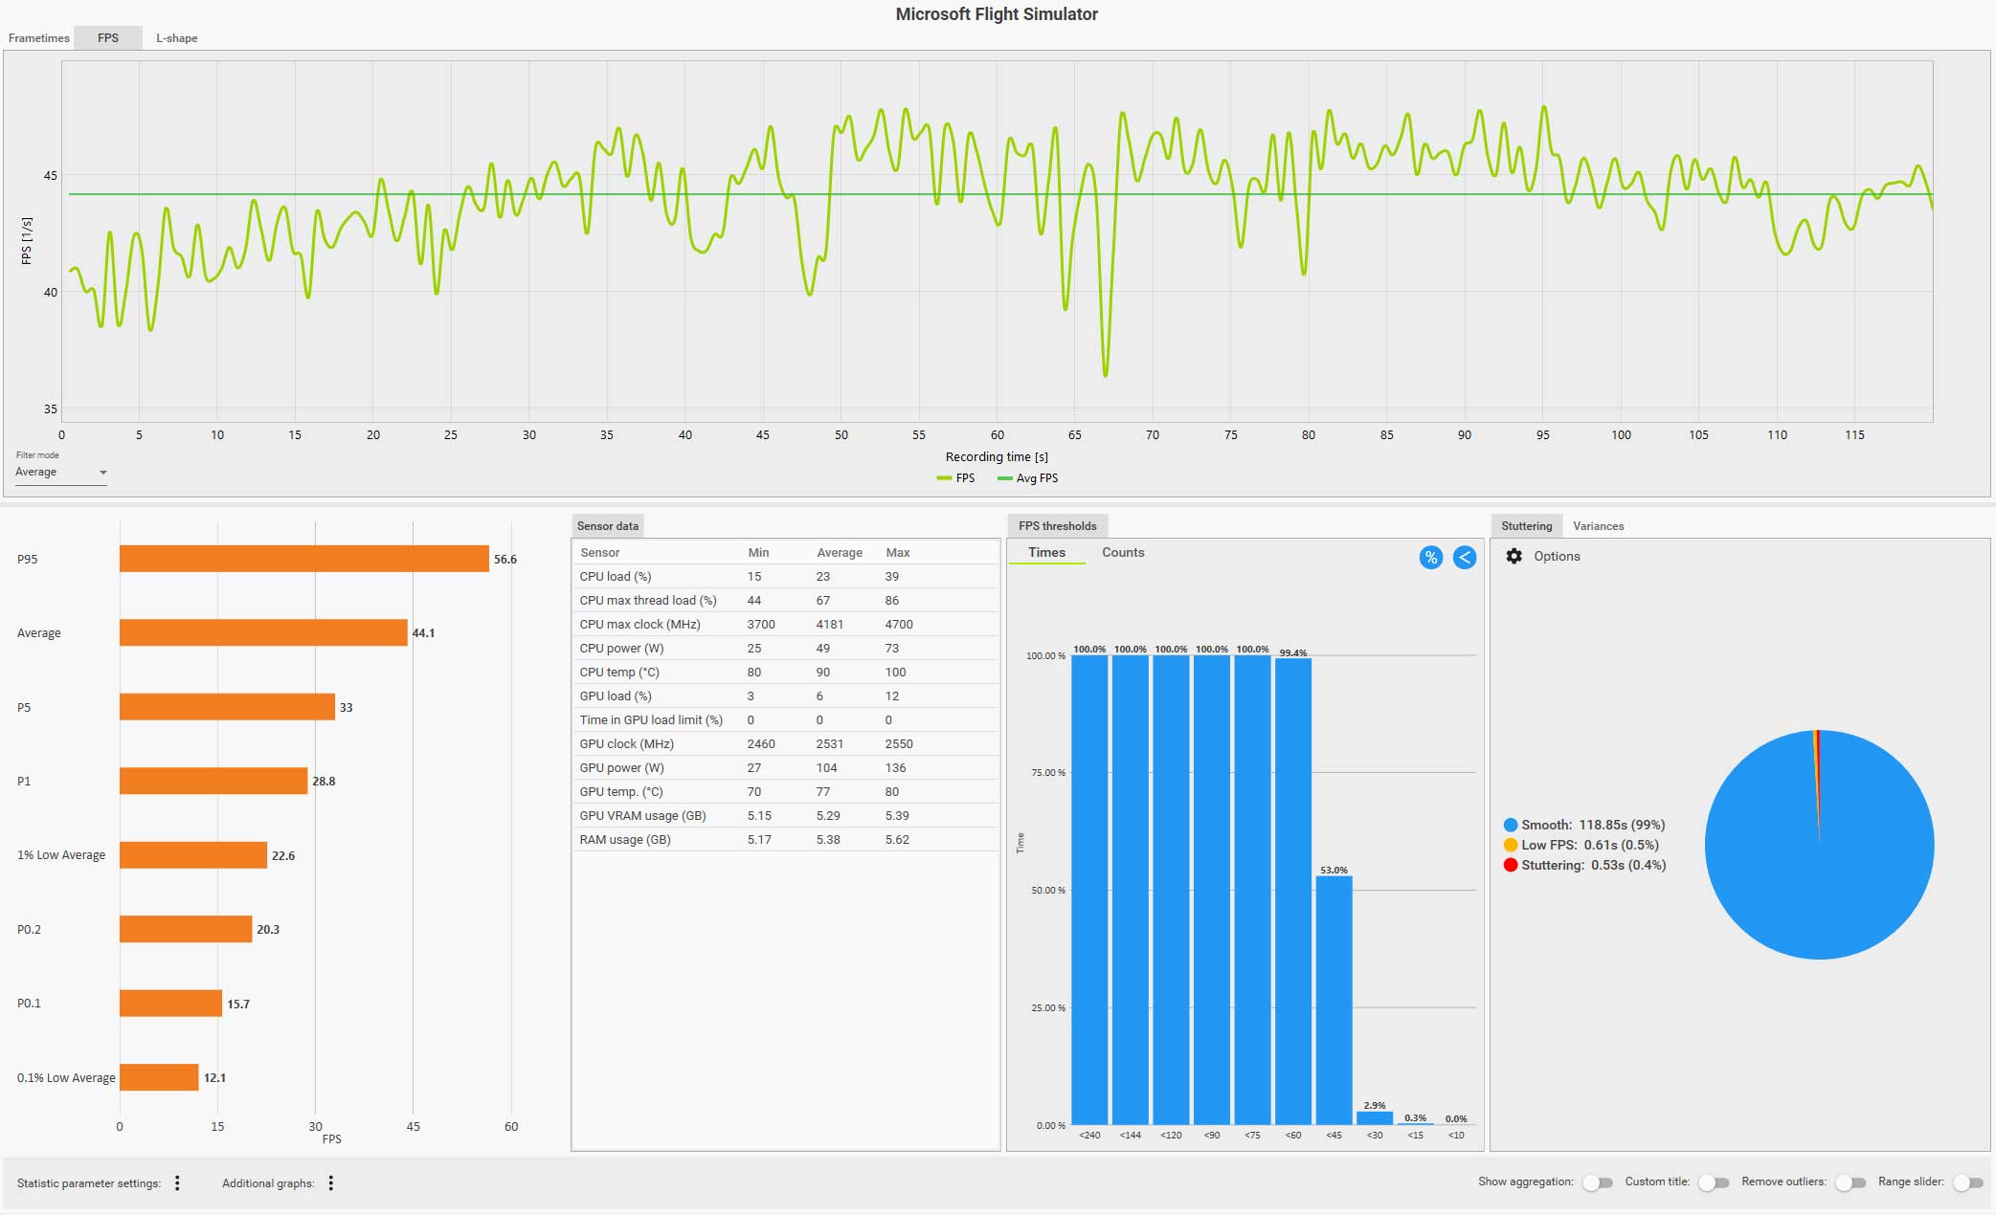Enable the Range slider toggle
The image size is (1996, 1215).
coord(1967,1182)
